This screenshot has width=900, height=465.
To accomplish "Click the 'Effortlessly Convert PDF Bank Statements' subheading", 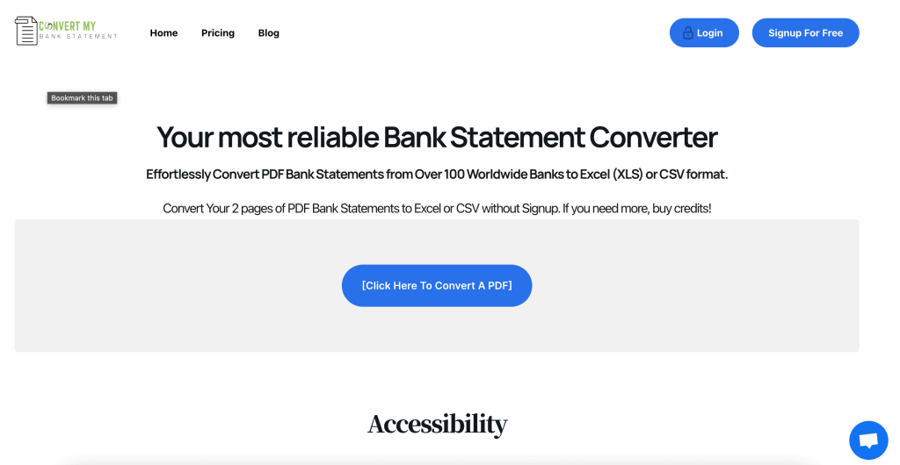I will [x=437, y=174].
